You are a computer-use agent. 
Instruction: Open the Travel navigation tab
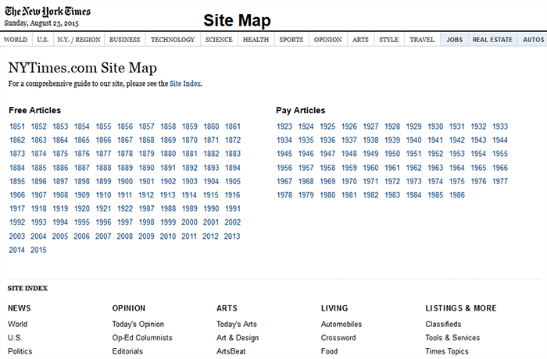(x=422, y=39)
